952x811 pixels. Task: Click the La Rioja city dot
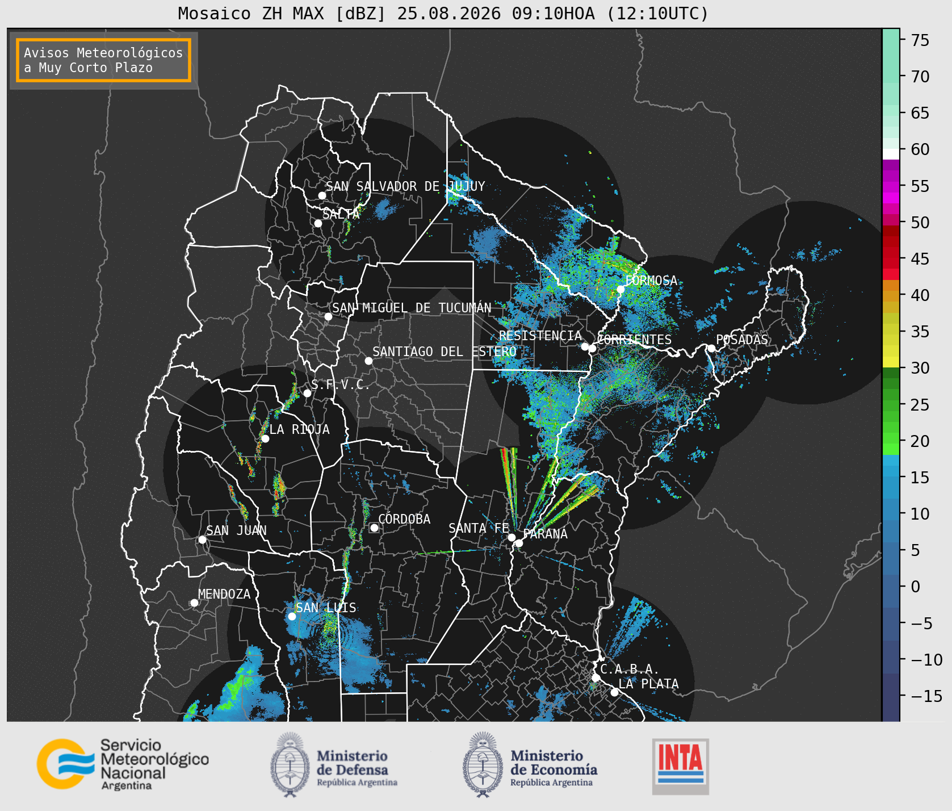pyautogui.click(x=265, y=438)
